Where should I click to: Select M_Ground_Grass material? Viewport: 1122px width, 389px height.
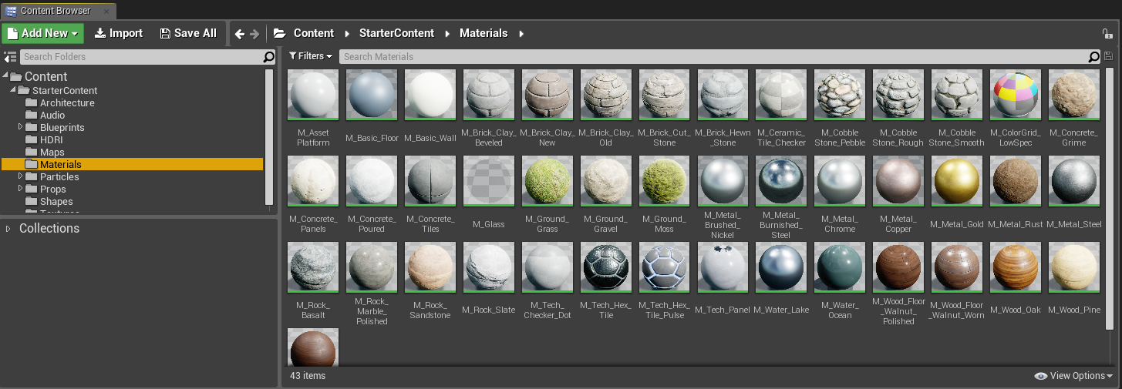pyautogui.click(x=548, y=195)
